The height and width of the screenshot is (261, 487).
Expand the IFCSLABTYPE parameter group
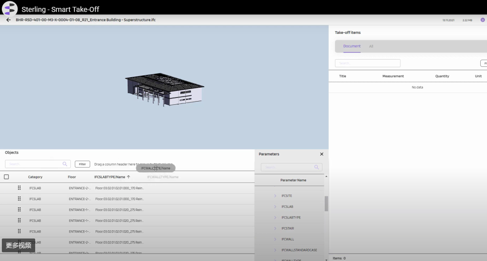point(275,218)
